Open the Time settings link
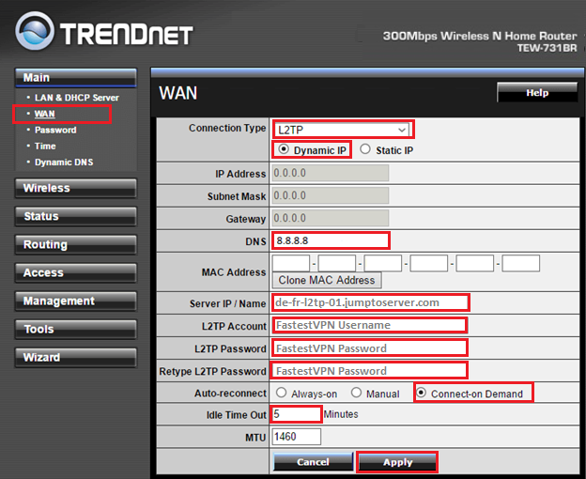 tap(45, 147)
